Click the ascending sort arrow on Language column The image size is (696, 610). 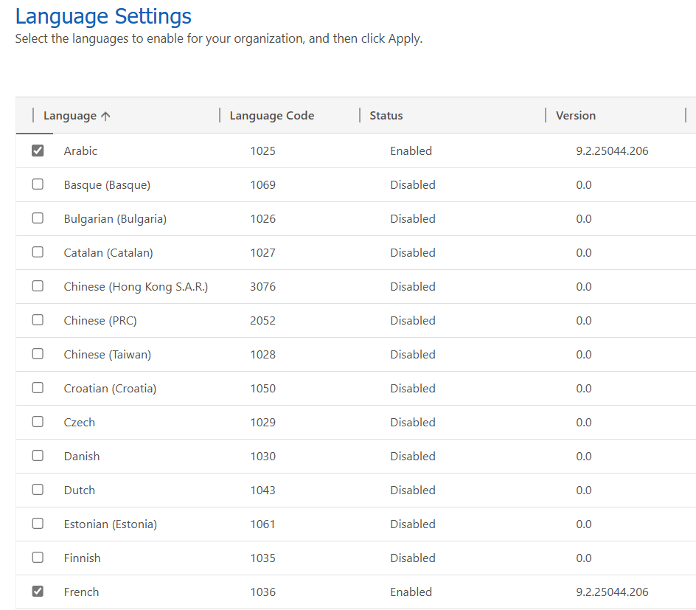click(x=105, y=115)
